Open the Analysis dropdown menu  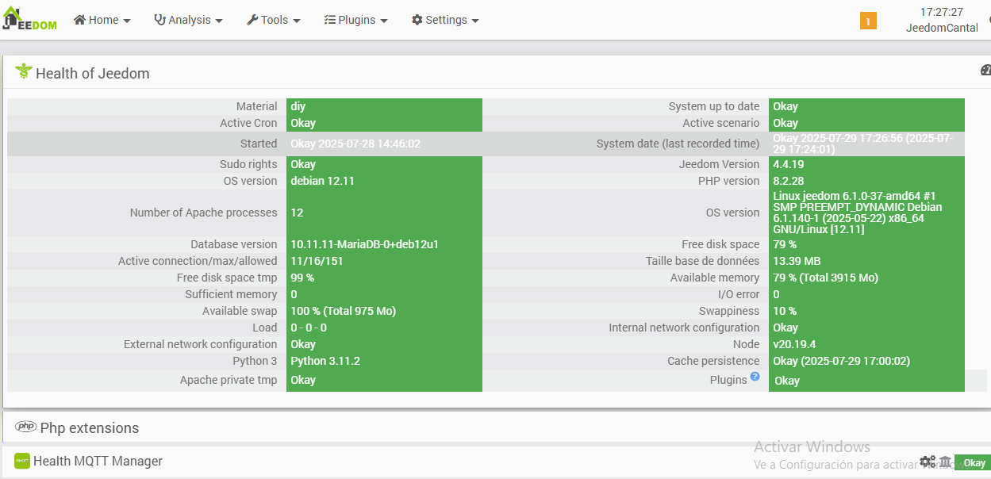[x=188, y=20]
